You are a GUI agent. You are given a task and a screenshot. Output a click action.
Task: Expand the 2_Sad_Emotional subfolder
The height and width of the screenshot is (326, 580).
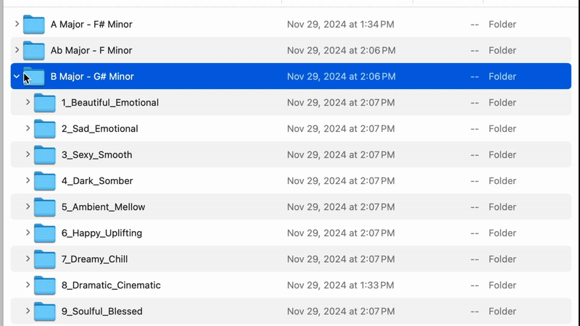click(x=28, y=128)
